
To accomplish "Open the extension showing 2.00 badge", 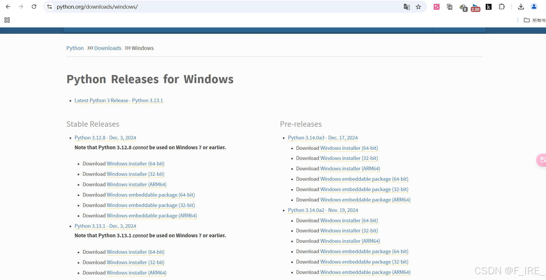I will click(x=475, y=8).
